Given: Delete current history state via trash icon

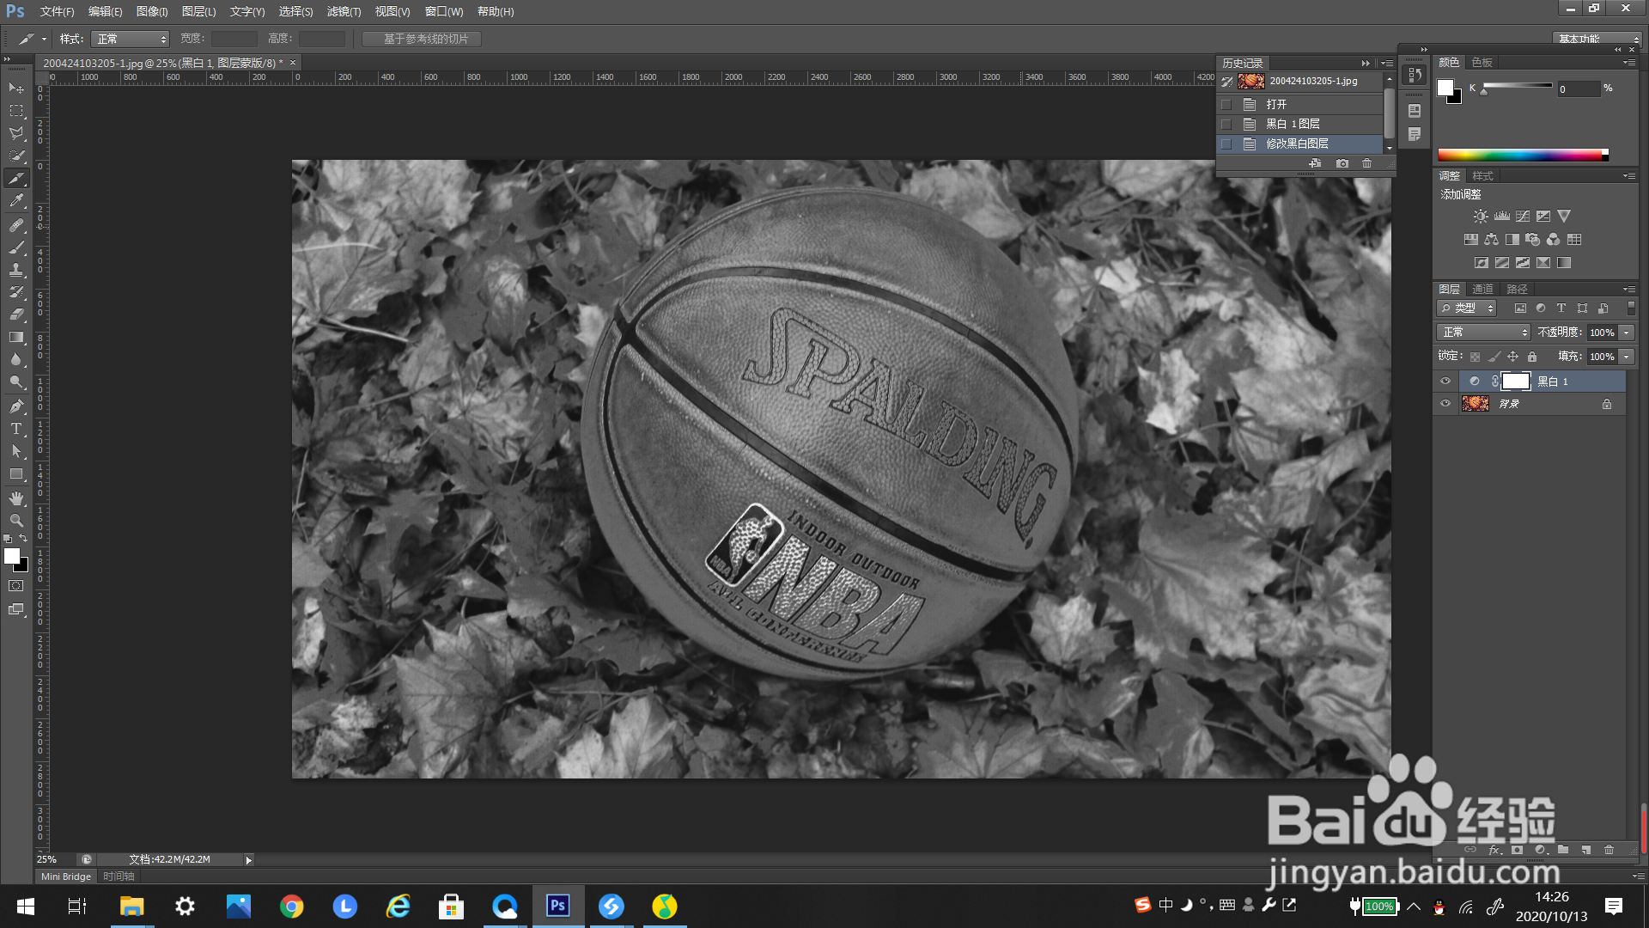Looking at the screenshot, I should (1367, 163).
